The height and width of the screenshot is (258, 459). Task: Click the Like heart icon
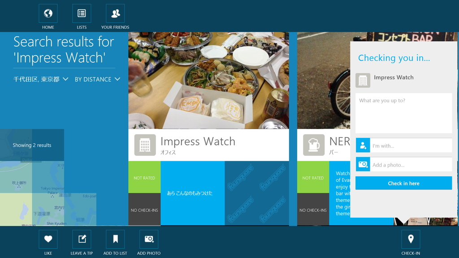48,239
